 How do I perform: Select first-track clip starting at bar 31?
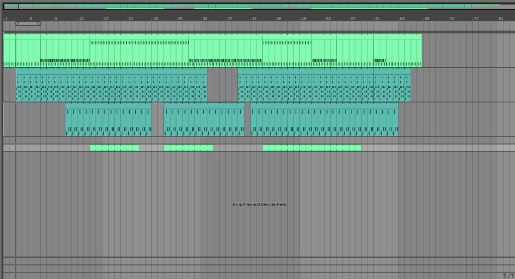[x=226, y=50]
